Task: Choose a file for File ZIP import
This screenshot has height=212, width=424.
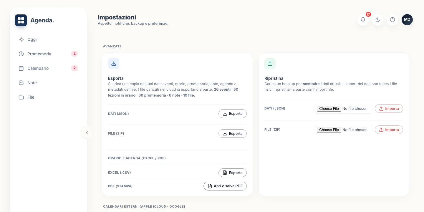Action: click(x=329, y=130)
